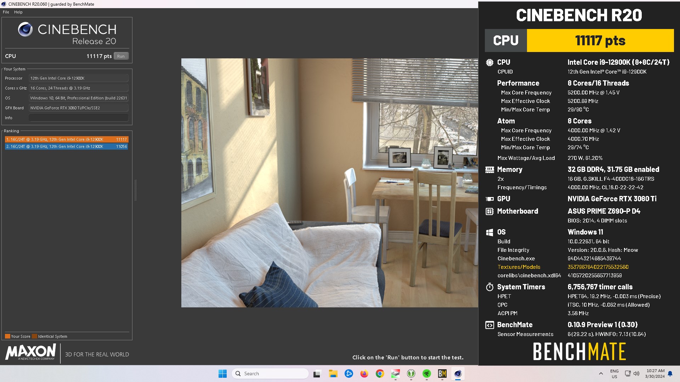Click the rendered room image
This screenshot has width=680, height=382.
point(329,183)
